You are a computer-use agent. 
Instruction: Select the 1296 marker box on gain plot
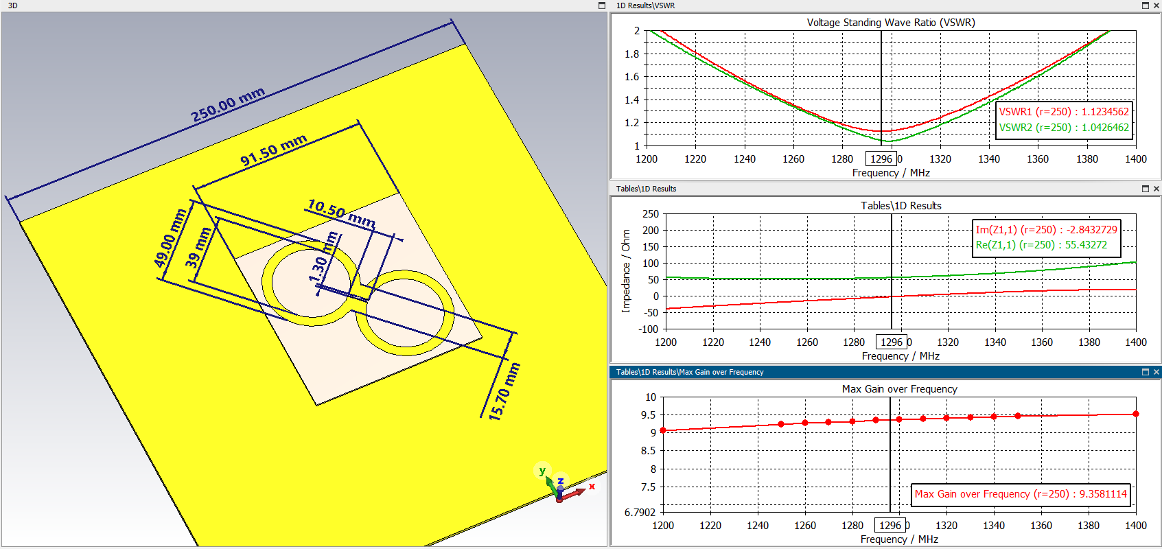tap(890, 526)
